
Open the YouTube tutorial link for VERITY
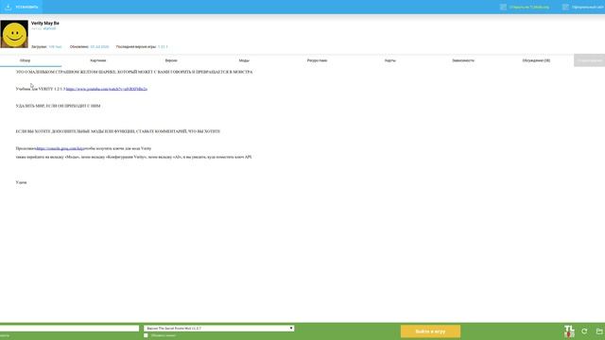(x=107, y=89)
